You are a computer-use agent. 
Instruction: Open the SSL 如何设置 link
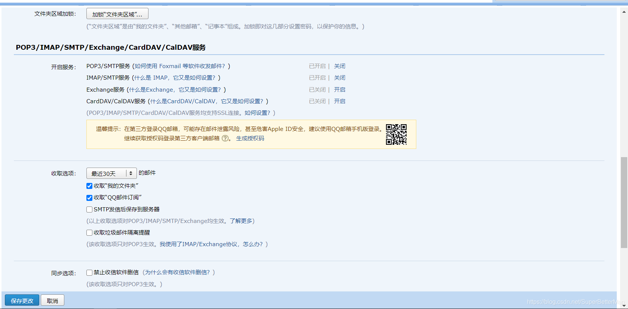[x=257, y=113]
